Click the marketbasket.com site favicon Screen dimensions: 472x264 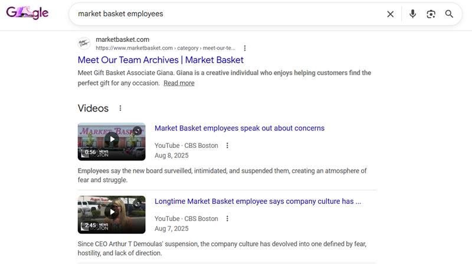(84, 44)
